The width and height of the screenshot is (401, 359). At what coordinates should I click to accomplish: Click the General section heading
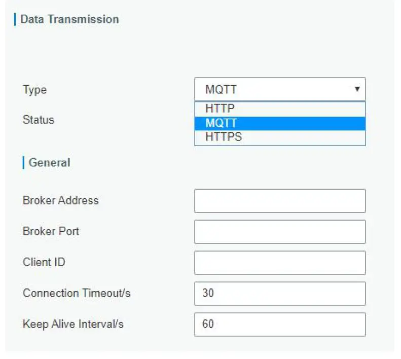point(50,163)
